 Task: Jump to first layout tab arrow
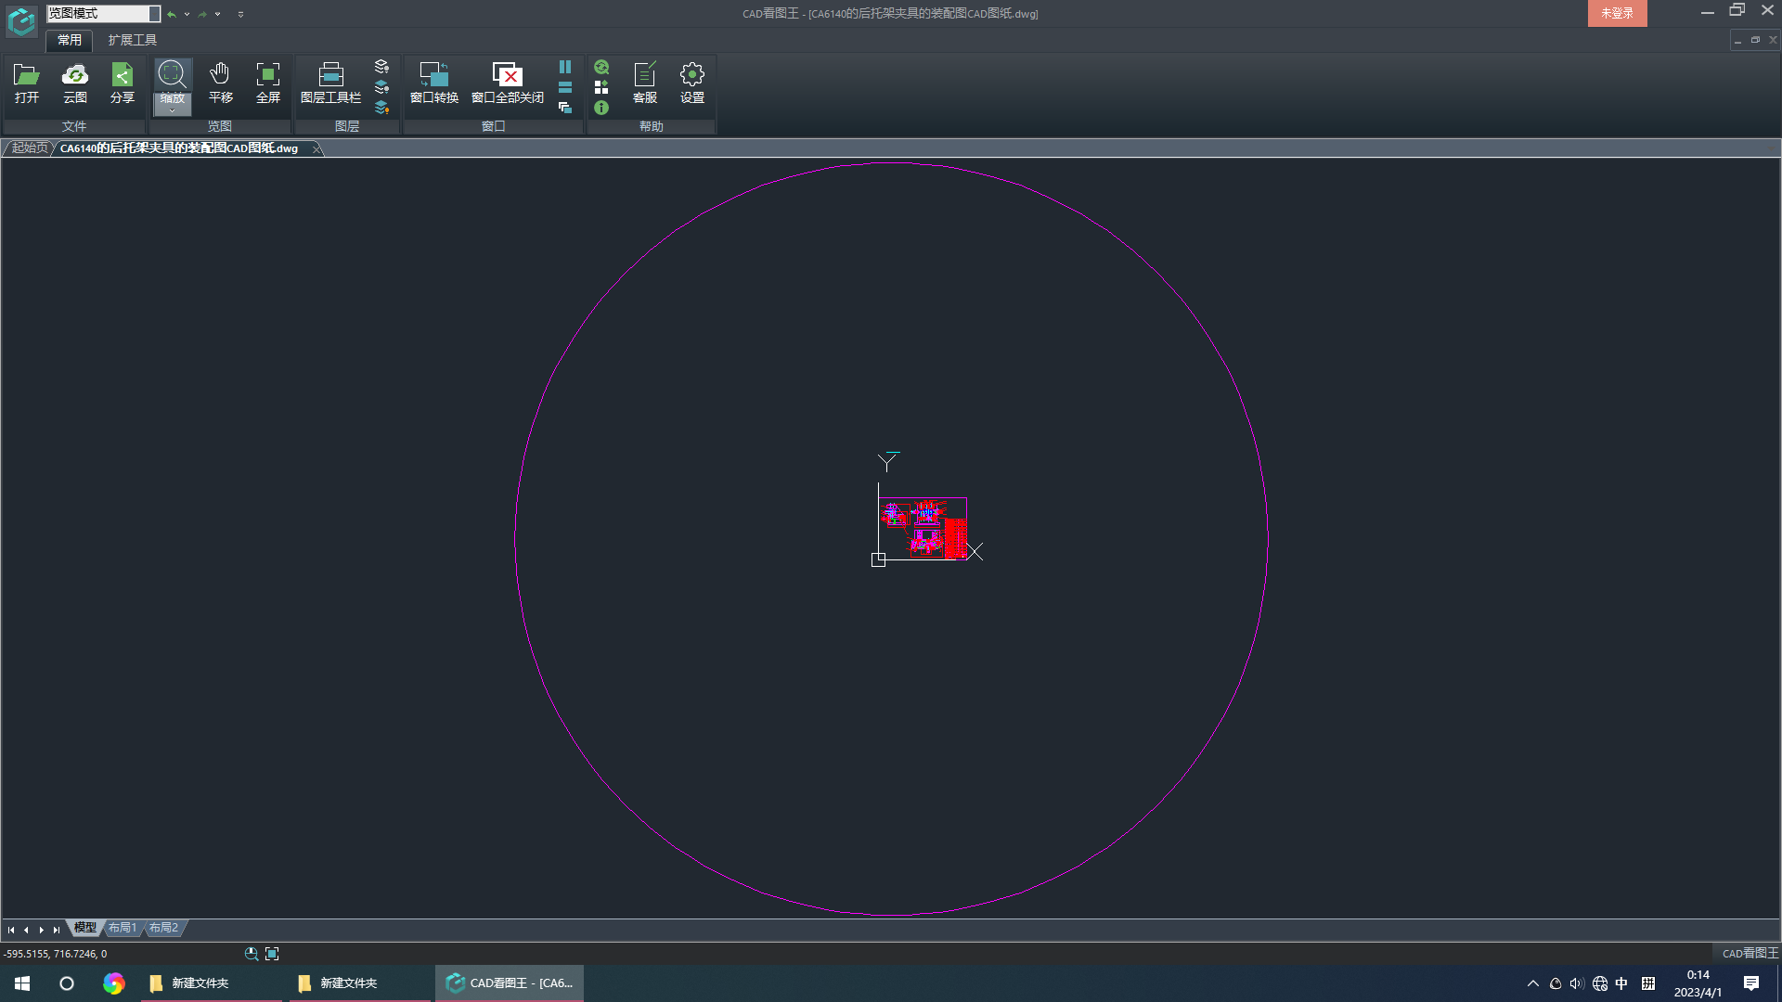(x=11, y=930)
